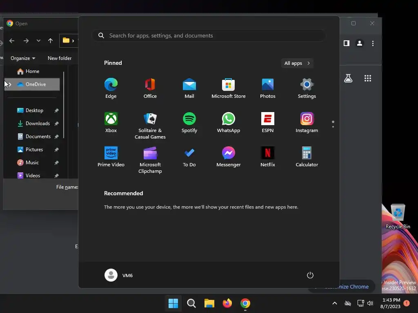Launch the Photos app
Viewport: 418px width, 313px height.
click(268, 88)
